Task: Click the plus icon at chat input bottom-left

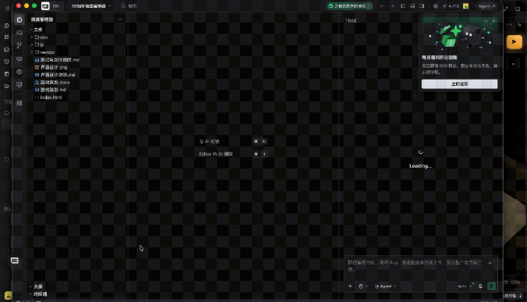Action: [x=350, y=286]
